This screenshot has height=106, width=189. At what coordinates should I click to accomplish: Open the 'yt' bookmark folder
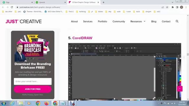click(90, 11)
